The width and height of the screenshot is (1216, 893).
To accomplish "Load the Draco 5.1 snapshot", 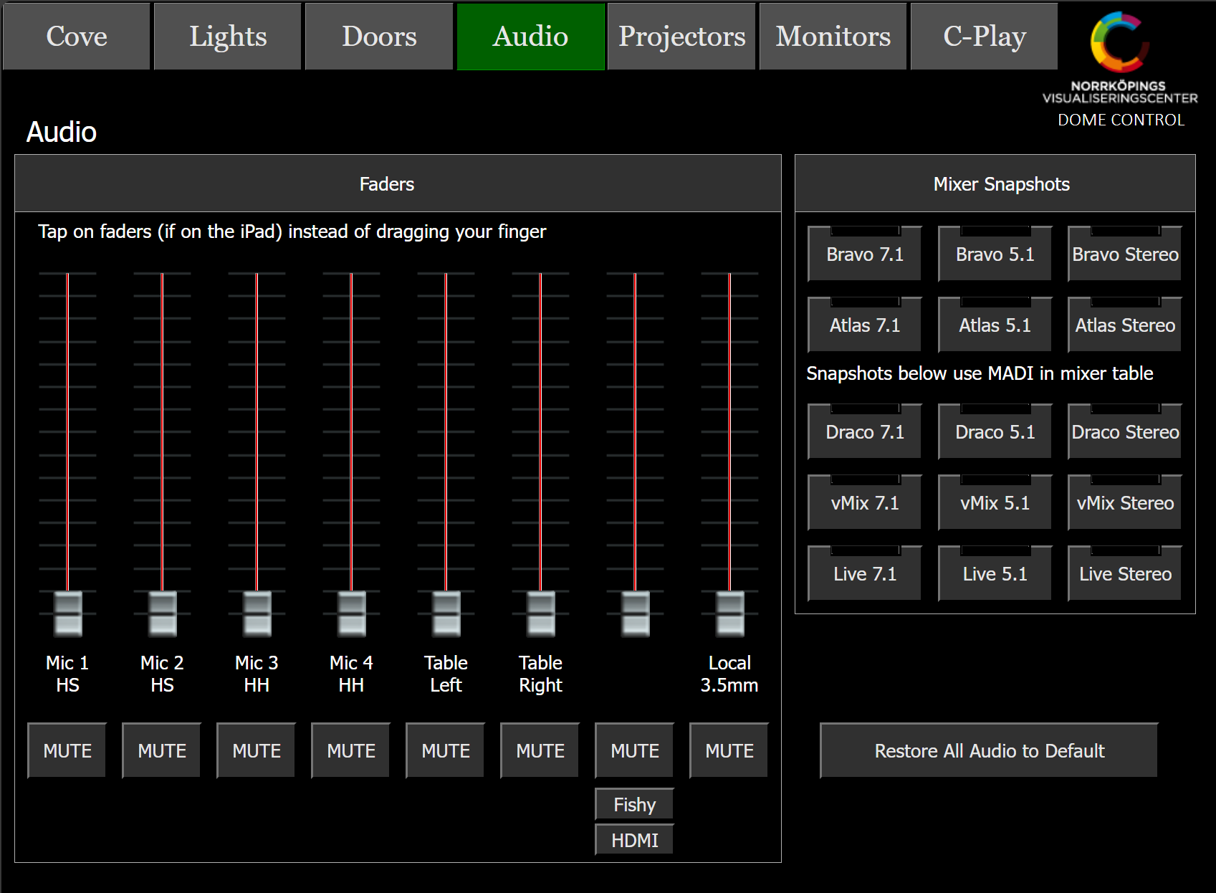I will [995, 431].
